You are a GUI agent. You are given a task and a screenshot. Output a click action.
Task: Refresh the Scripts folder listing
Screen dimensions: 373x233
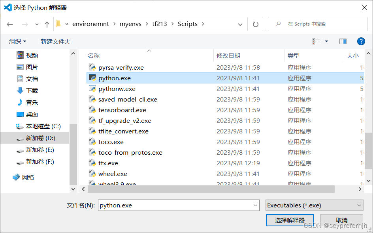click(x=255, y=24)
